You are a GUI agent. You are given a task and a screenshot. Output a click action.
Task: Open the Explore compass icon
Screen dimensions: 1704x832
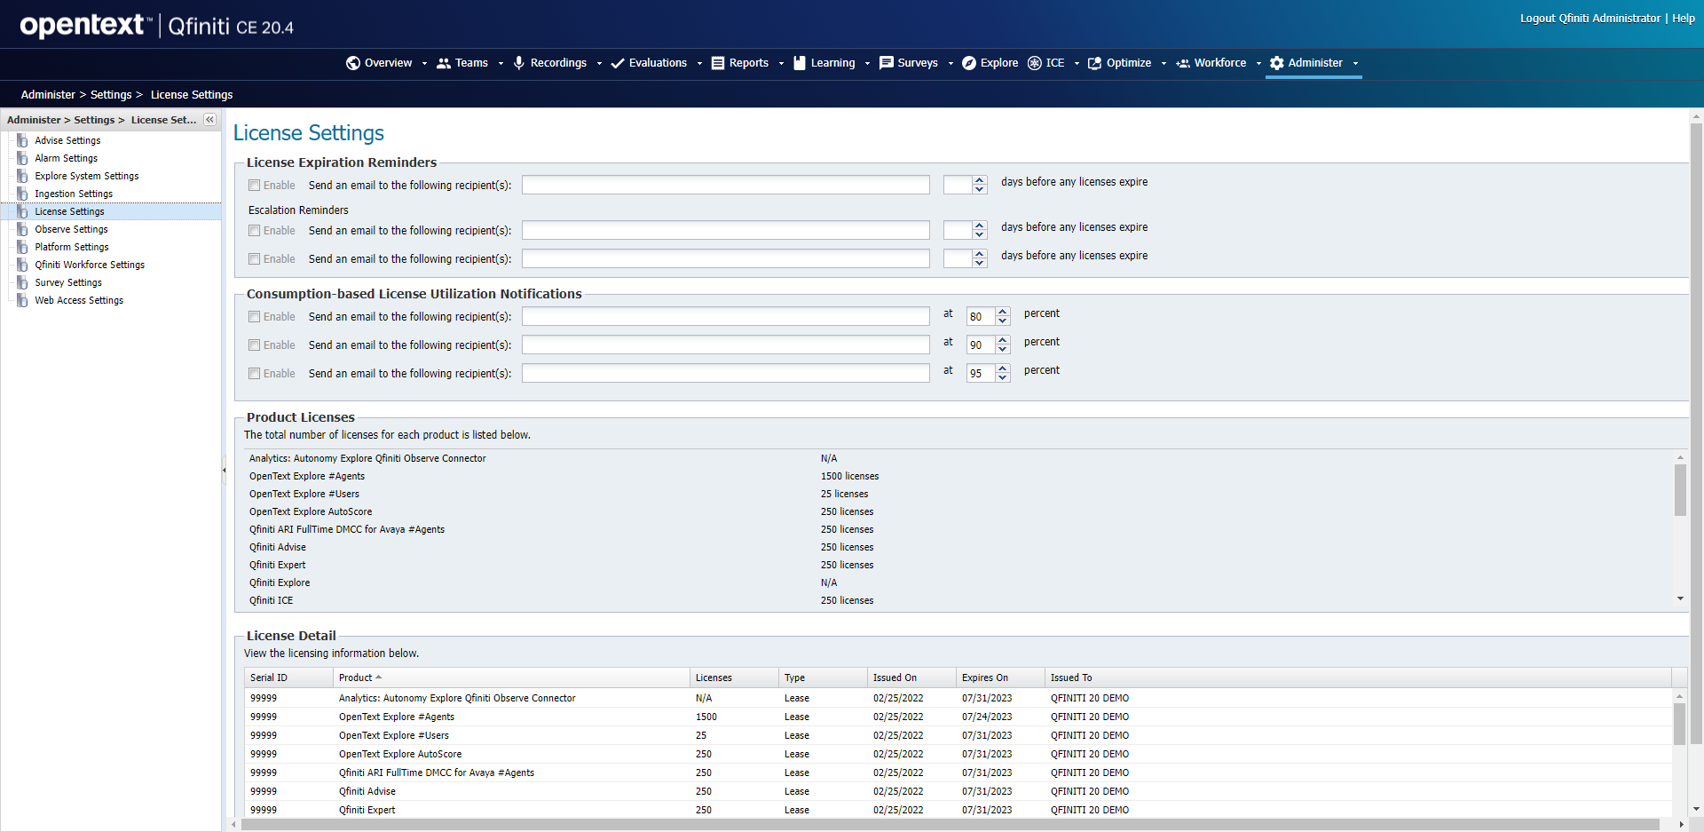[969, 63]
